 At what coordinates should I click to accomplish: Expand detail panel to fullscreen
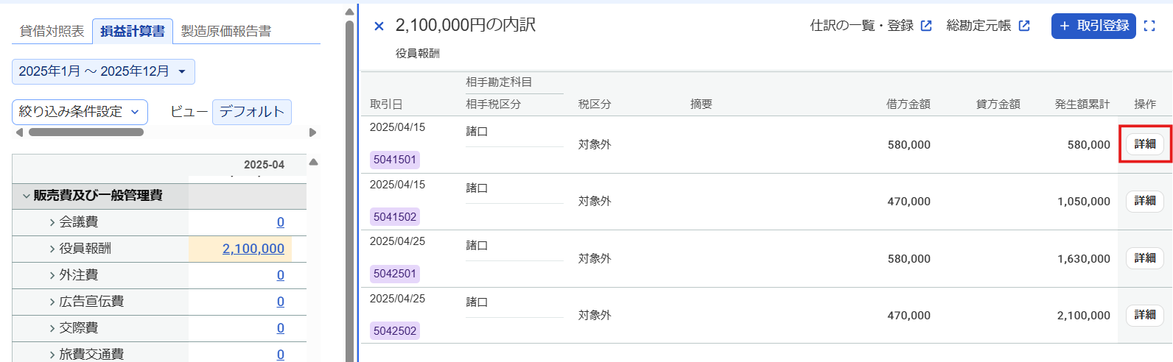click(x=1149, y=26)
